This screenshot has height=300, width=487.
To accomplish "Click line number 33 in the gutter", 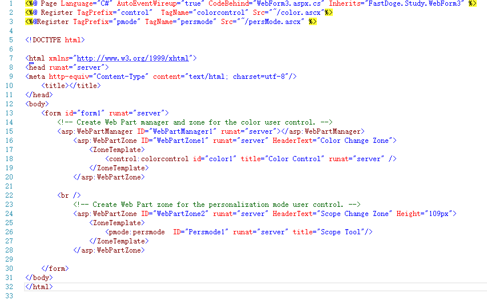I will [x=9, y=296].
